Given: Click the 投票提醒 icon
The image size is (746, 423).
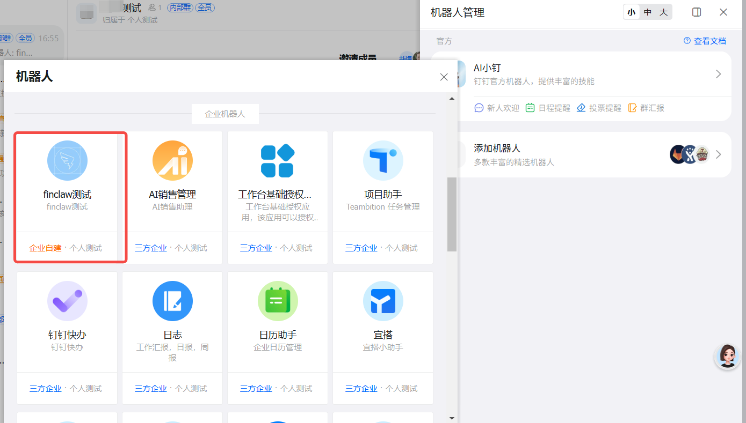Looking at the screenshot, I should [581, 108].
